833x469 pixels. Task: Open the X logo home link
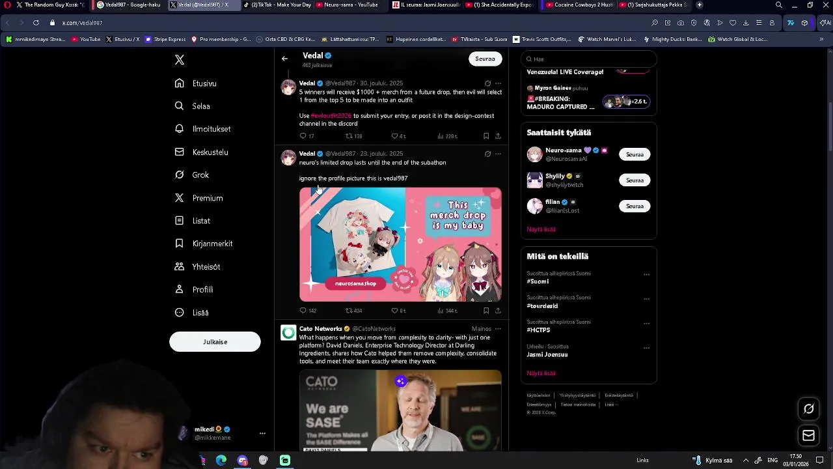(180, 60)
